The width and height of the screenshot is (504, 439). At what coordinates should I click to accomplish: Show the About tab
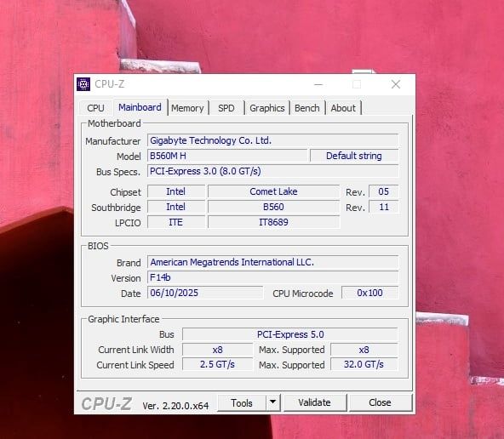(343, 108)
